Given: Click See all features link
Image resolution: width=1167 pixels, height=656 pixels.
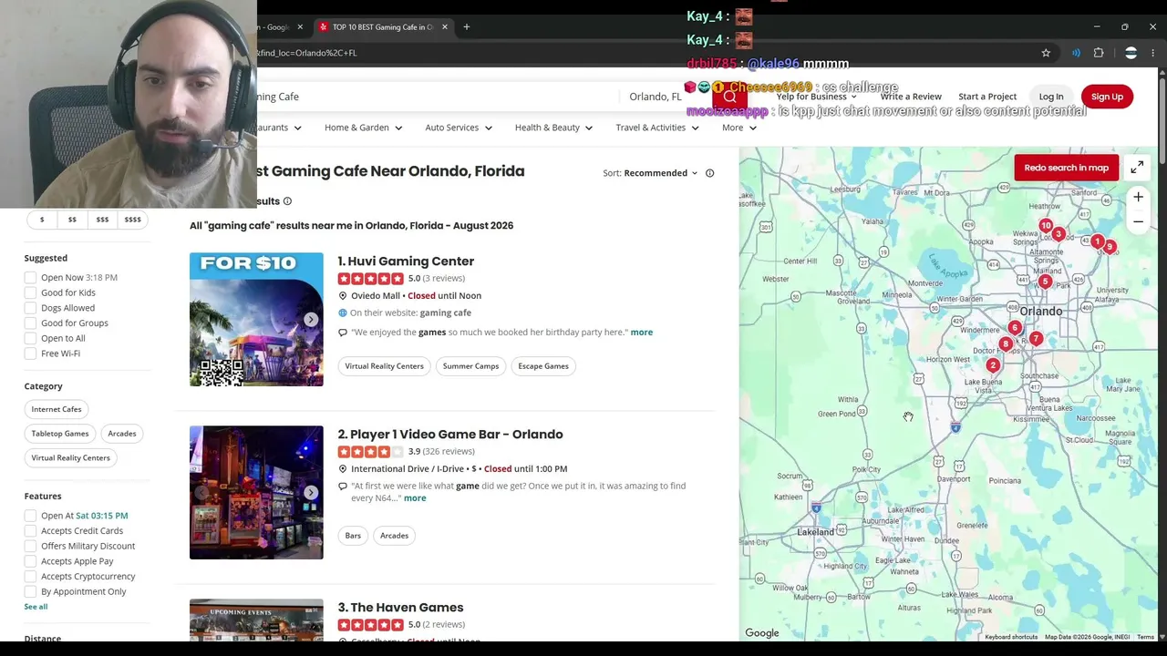Looking at the screenshot, I should click(x=36, y=607).
